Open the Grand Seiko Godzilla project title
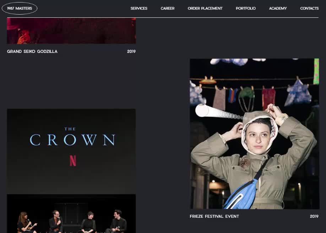Image resolution: width=326 pixels, height=233 pixels. tap(32, 52)
